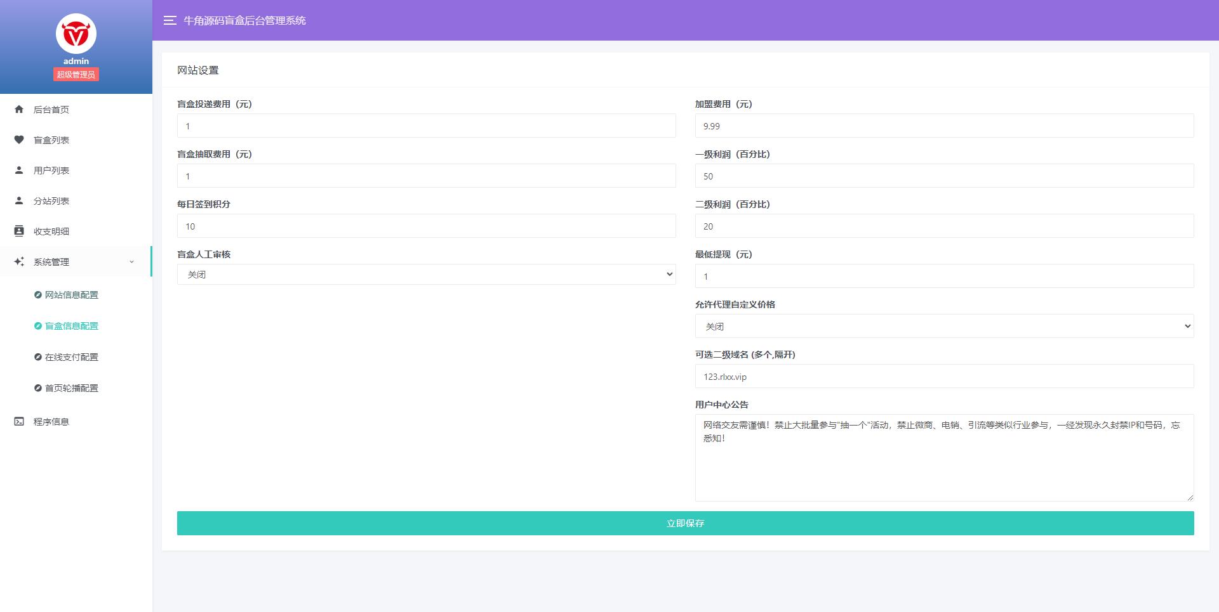The height and width of the screenshot is (612, 1219).
Task: Click the user icon beside 用户列表
Action: (19, 170)
